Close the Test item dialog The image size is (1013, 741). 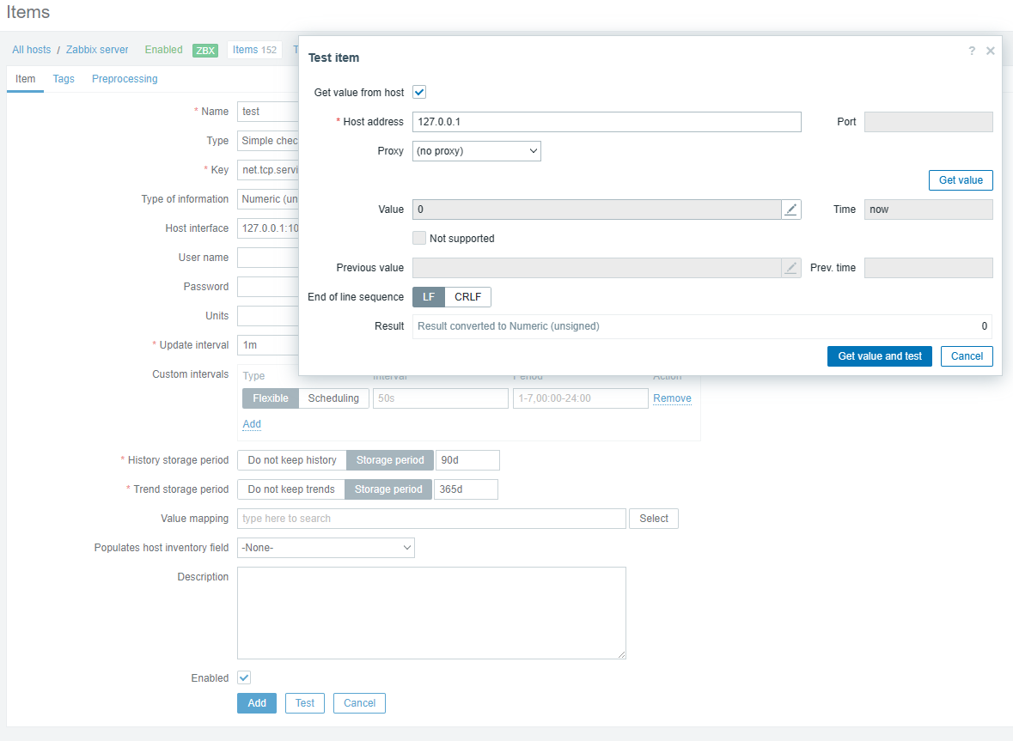pos(990,51)
